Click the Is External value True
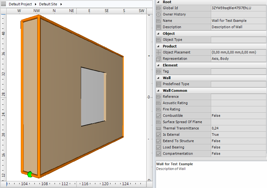Image resolution: width=267 pixels, height=188 pixels. coord(215,135)
